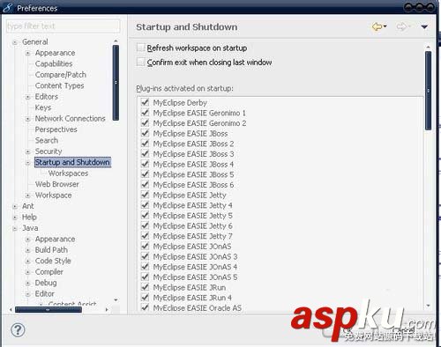Click the type filter text field
Viewport: 441px width, 347px height.
(63, 26)
